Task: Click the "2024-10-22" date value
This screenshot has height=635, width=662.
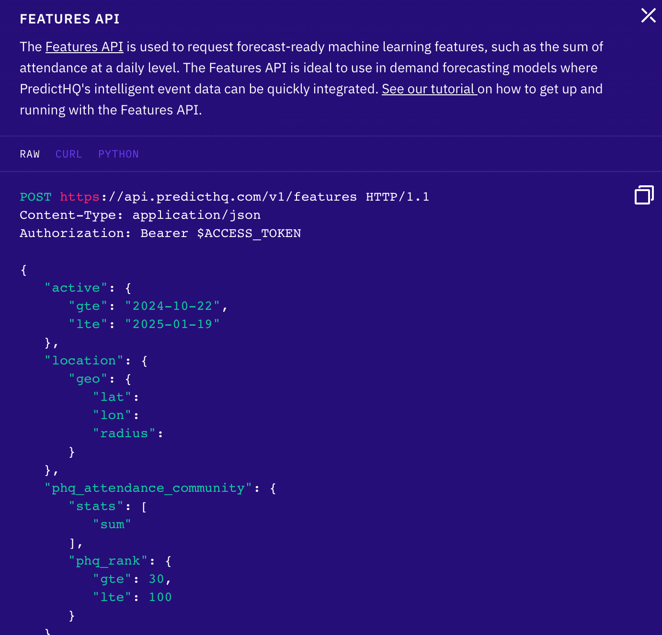Action: [x=172, y=306]
